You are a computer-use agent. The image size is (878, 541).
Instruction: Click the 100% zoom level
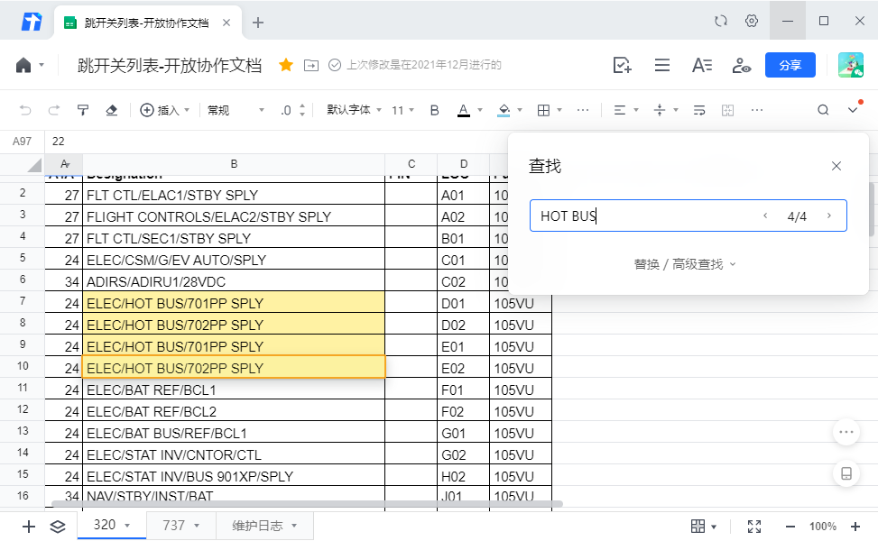[823, 527]
